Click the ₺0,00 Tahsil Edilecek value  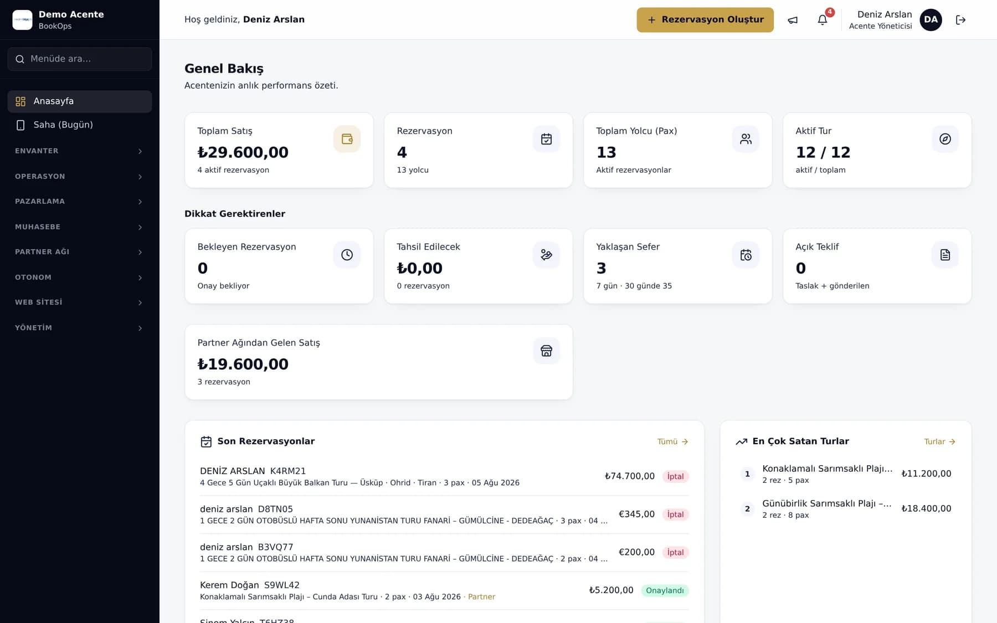[x=420, y=268]
